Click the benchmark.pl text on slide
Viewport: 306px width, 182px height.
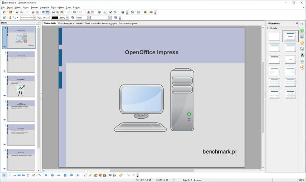(220, 151)
